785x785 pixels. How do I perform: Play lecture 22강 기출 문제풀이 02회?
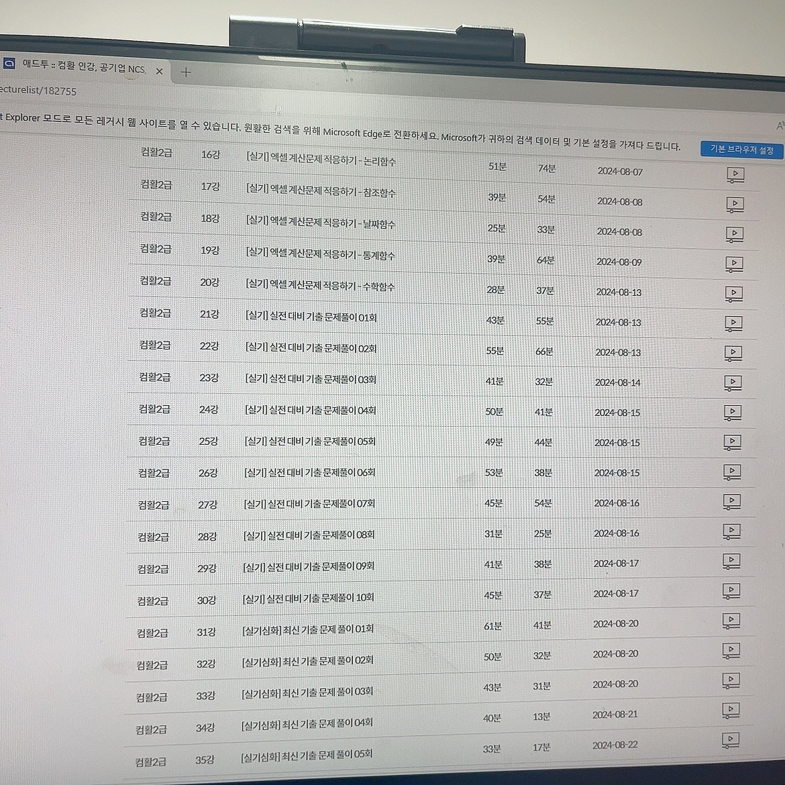coord(733,354)
